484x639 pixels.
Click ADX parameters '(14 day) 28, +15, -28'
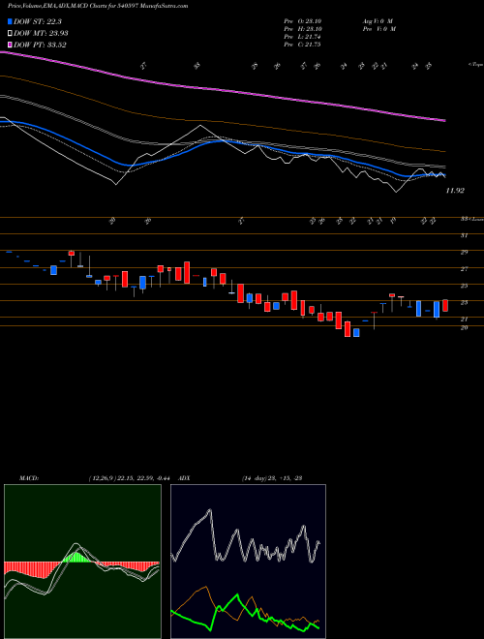click(272, 478)
